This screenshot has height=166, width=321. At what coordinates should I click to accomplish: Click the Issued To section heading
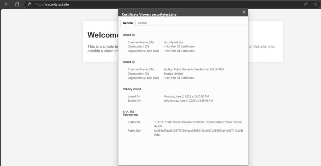tap(129, 35)
